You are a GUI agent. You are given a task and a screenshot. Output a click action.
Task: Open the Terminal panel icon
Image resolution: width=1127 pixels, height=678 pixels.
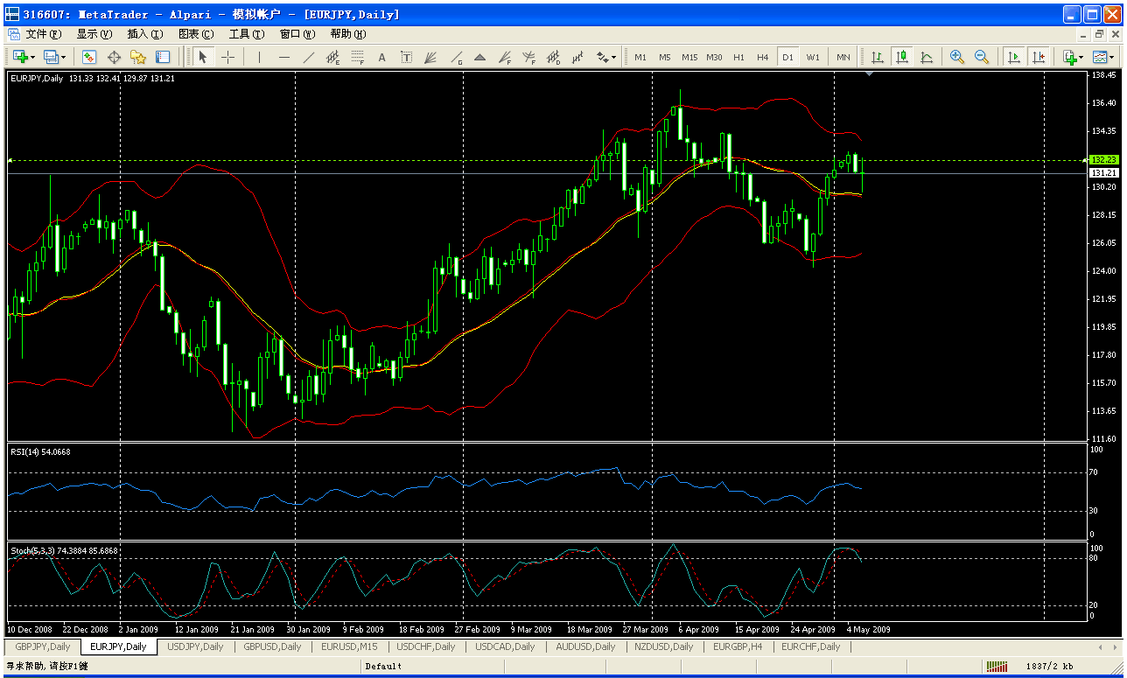163,57
